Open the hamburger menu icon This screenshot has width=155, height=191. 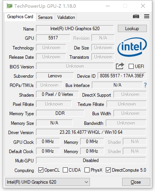[x=146, y=16]
